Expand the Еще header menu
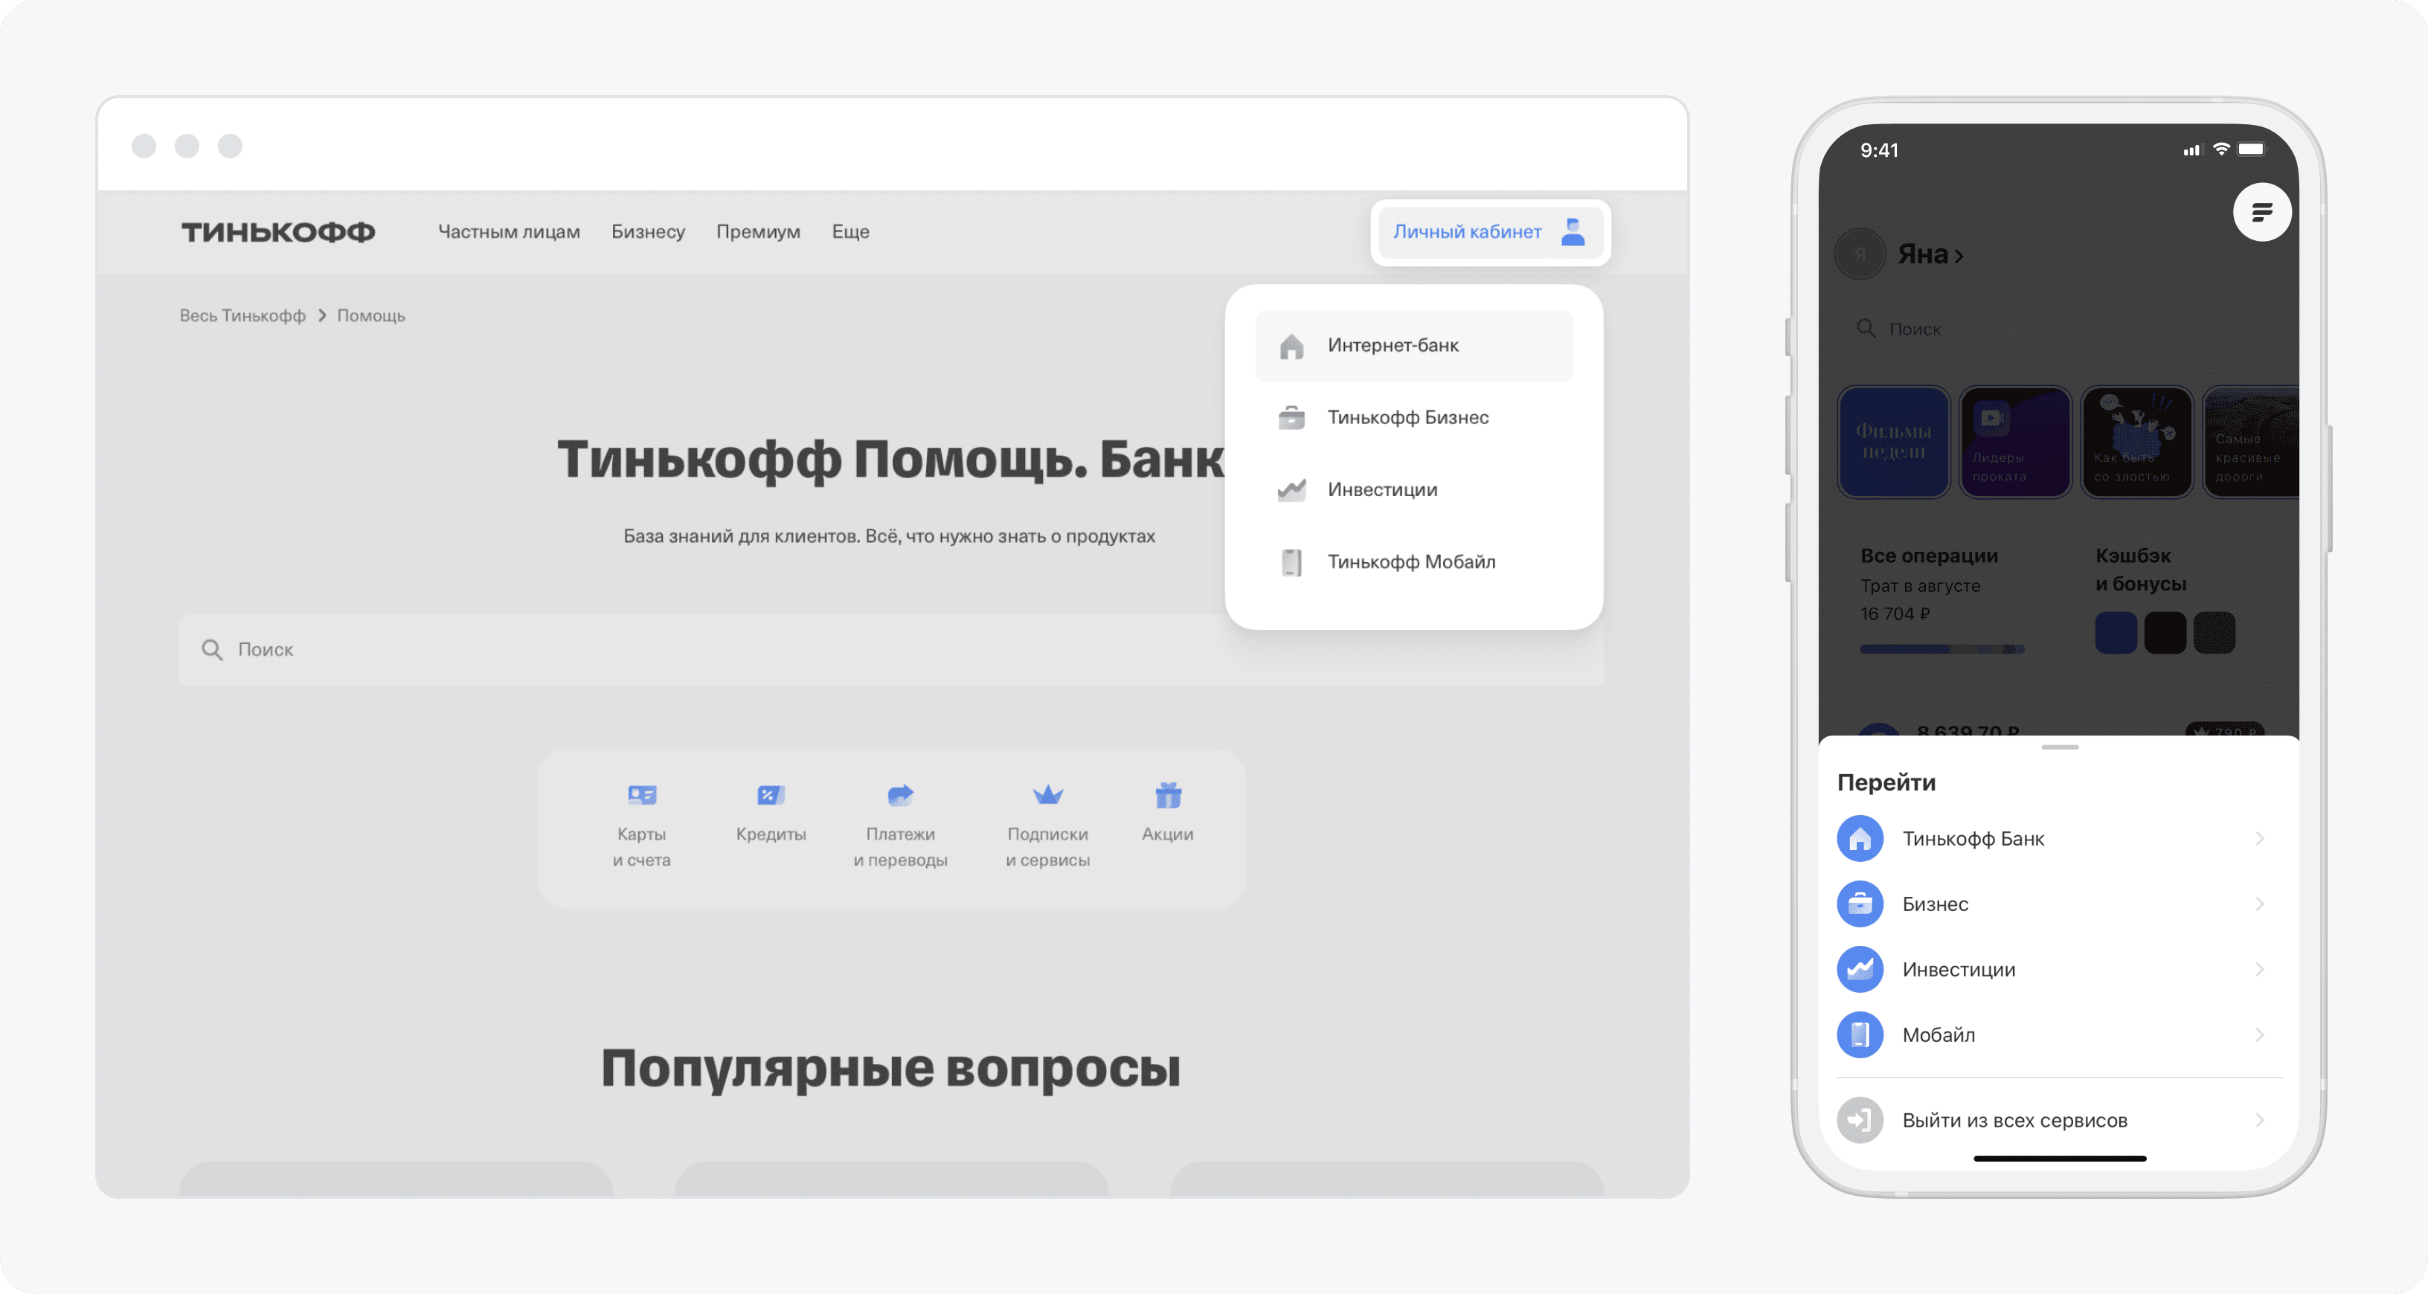The width and height of the screenshot is (2428, 1294). [850, 232]
